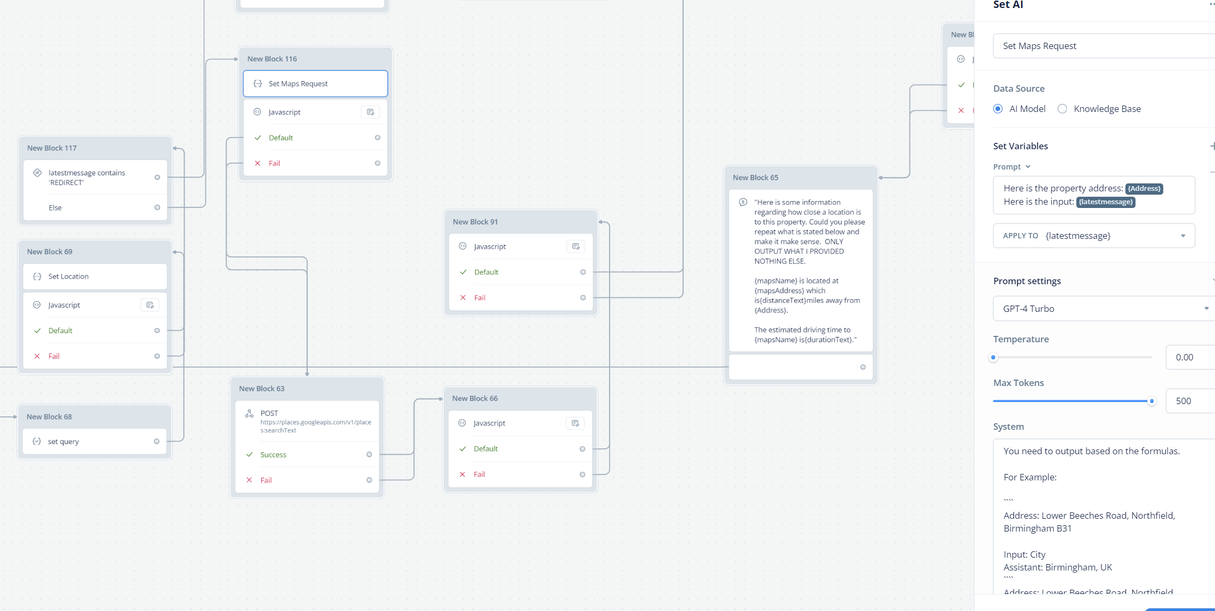Click Default output port in Block 91
The width and height of the screenshot is (1215, 611).
pos(583,272)
